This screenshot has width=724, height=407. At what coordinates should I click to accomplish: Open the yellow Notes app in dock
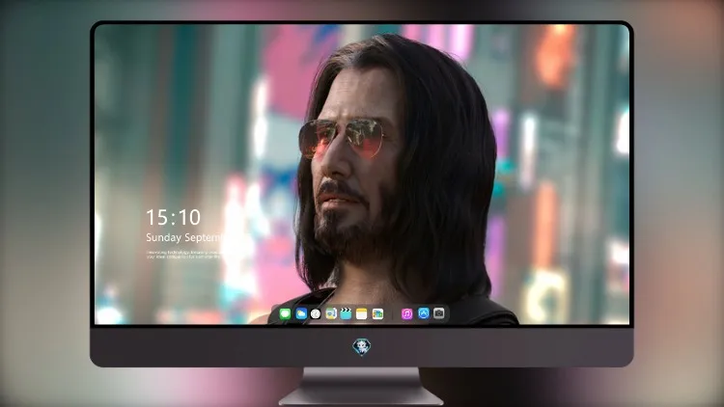coord(362,314)
